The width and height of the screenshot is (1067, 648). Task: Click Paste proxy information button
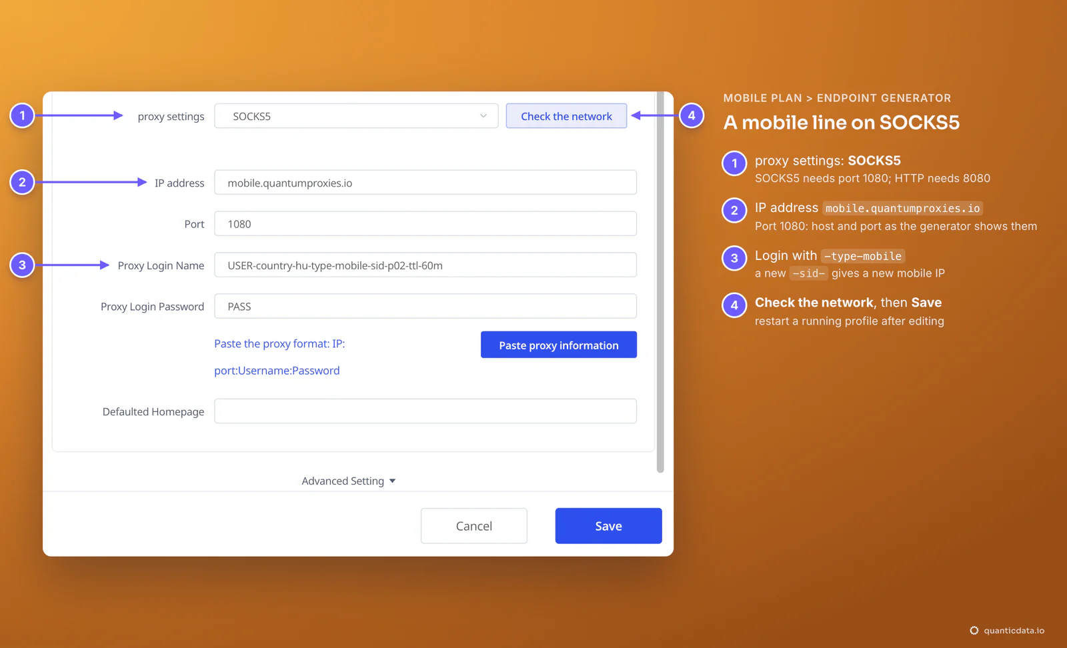(x=559, y=345)
